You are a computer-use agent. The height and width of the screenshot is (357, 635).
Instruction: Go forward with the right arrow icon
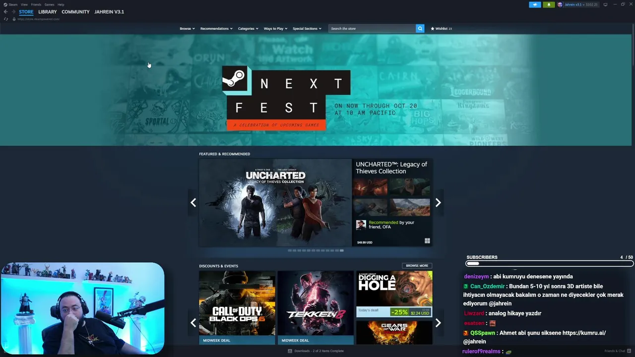pos(13,12)
